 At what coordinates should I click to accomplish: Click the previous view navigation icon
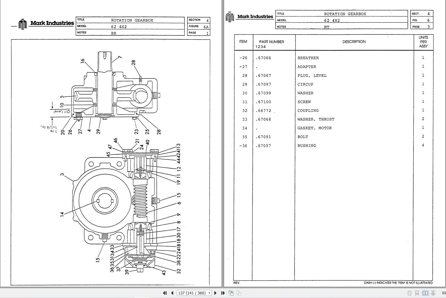[x=231, y=293]
